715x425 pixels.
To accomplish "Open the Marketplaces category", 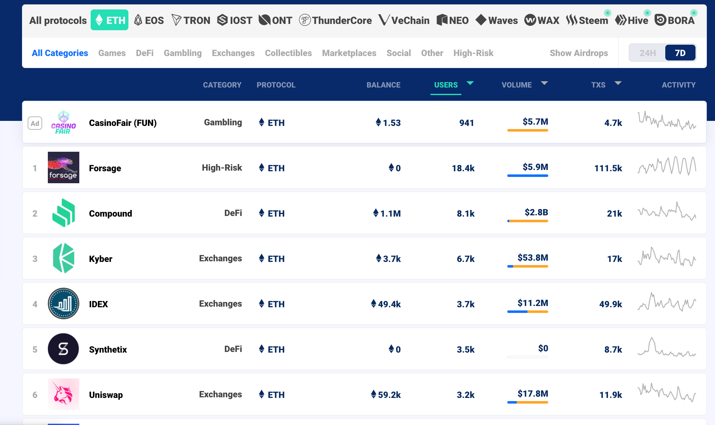I will [x=349, y=53].
